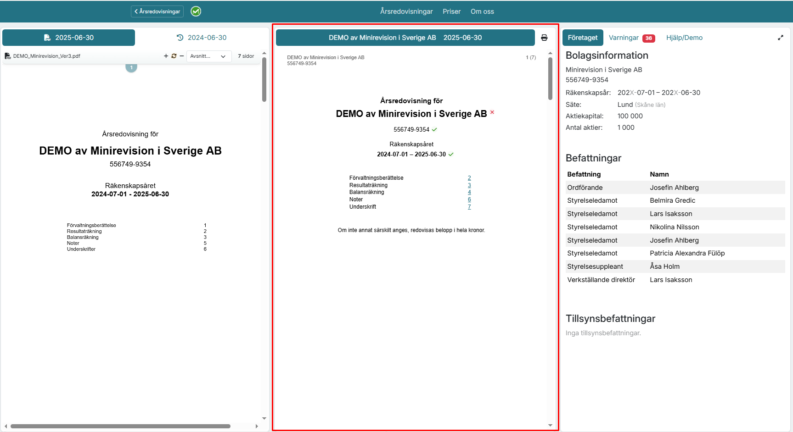Screen dimensions: 793x432
Task: Click the red X beside the company name
Action: coord(492,112)
